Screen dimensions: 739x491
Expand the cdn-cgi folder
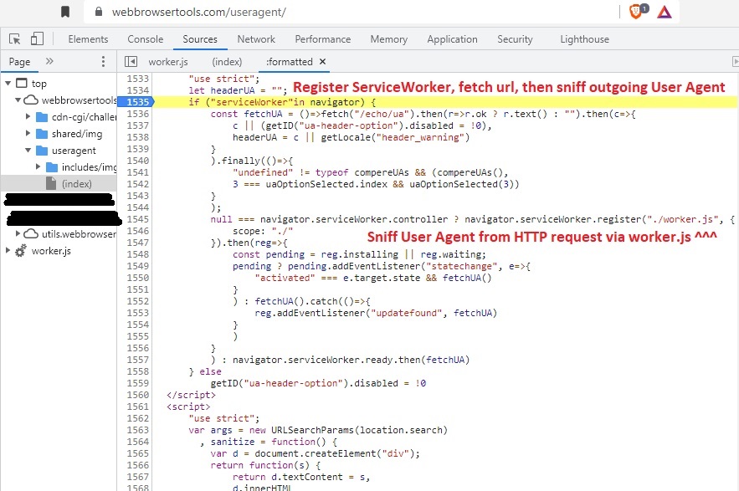28,116
